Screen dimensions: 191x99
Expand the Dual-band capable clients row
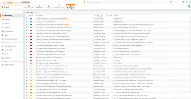pos(26,28)
